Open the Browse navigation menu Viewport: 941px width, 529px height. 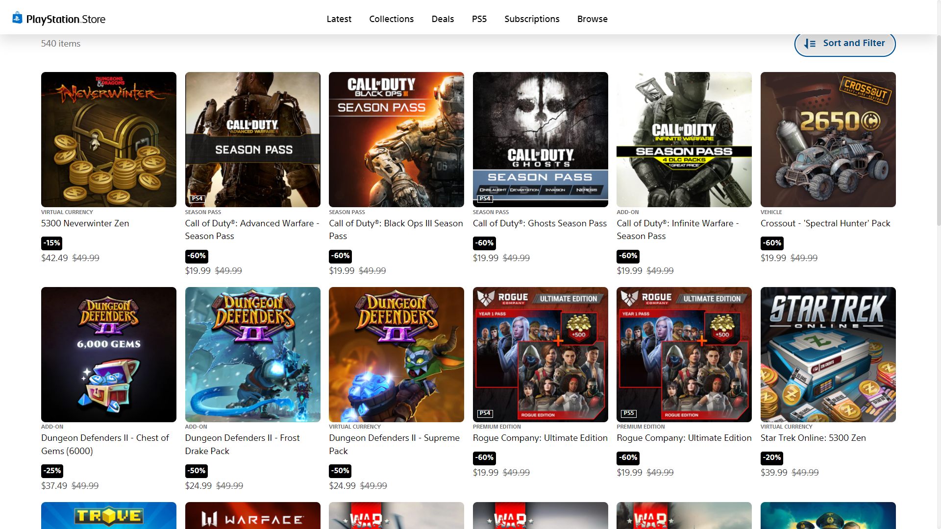(592, 19)
